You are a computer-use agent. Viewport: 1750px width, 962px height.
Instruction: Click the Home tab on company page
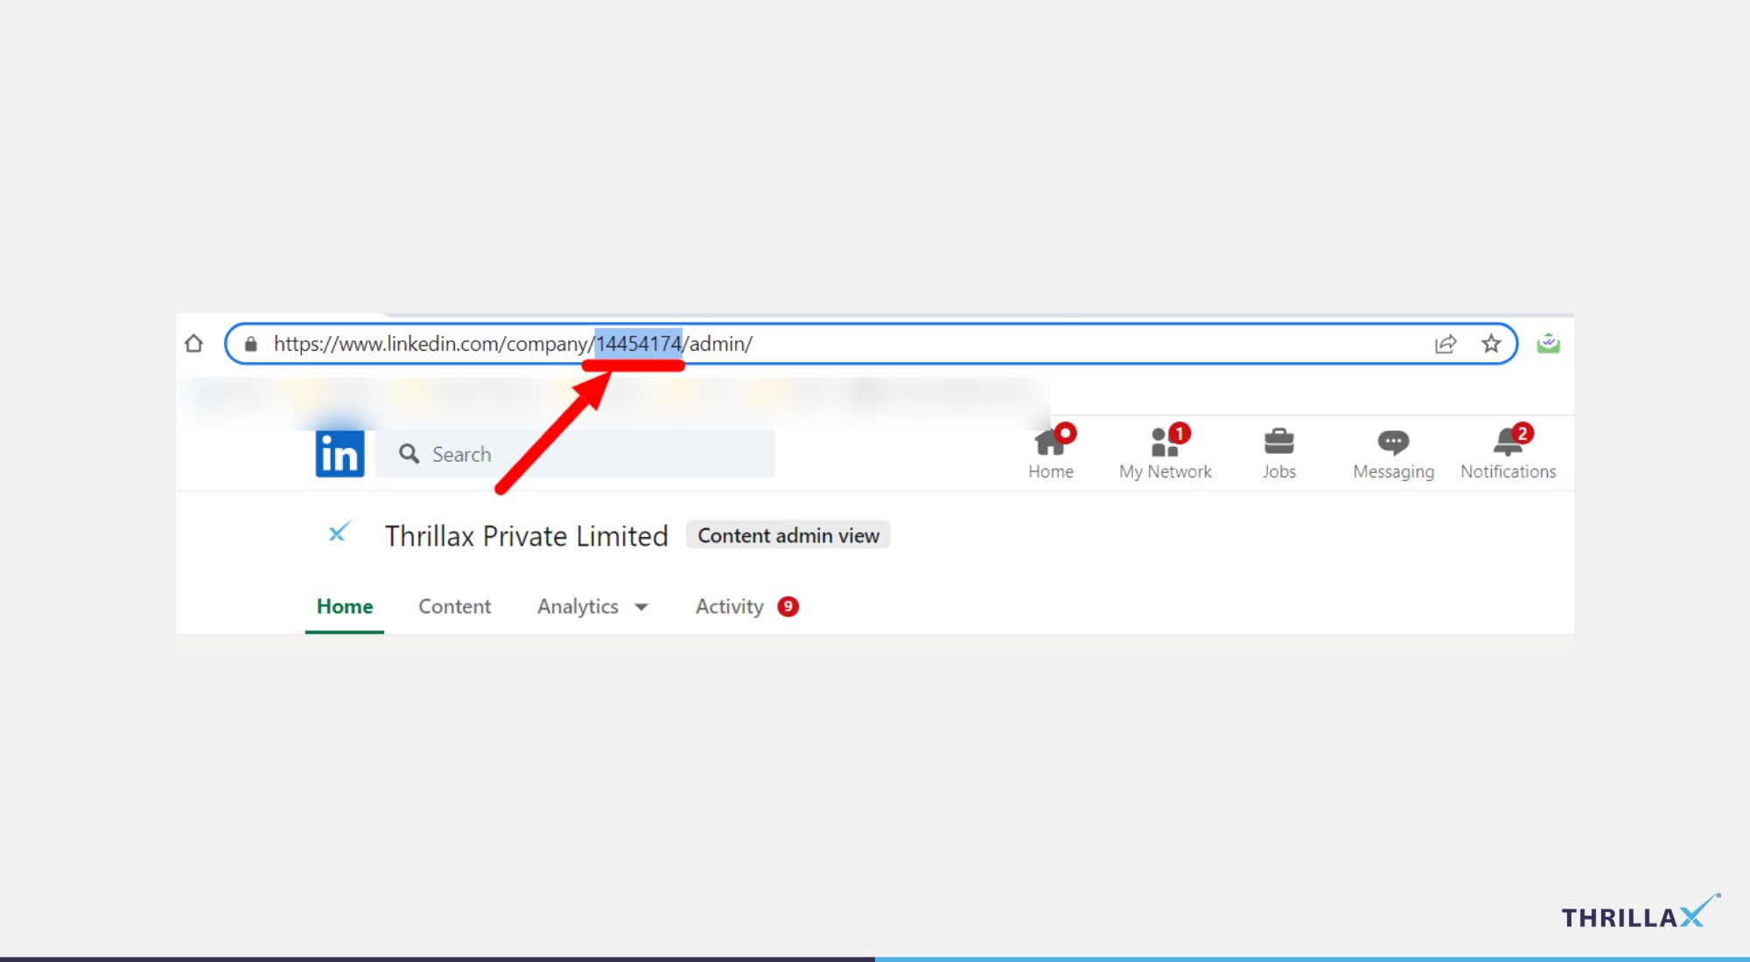pos(345,605)
